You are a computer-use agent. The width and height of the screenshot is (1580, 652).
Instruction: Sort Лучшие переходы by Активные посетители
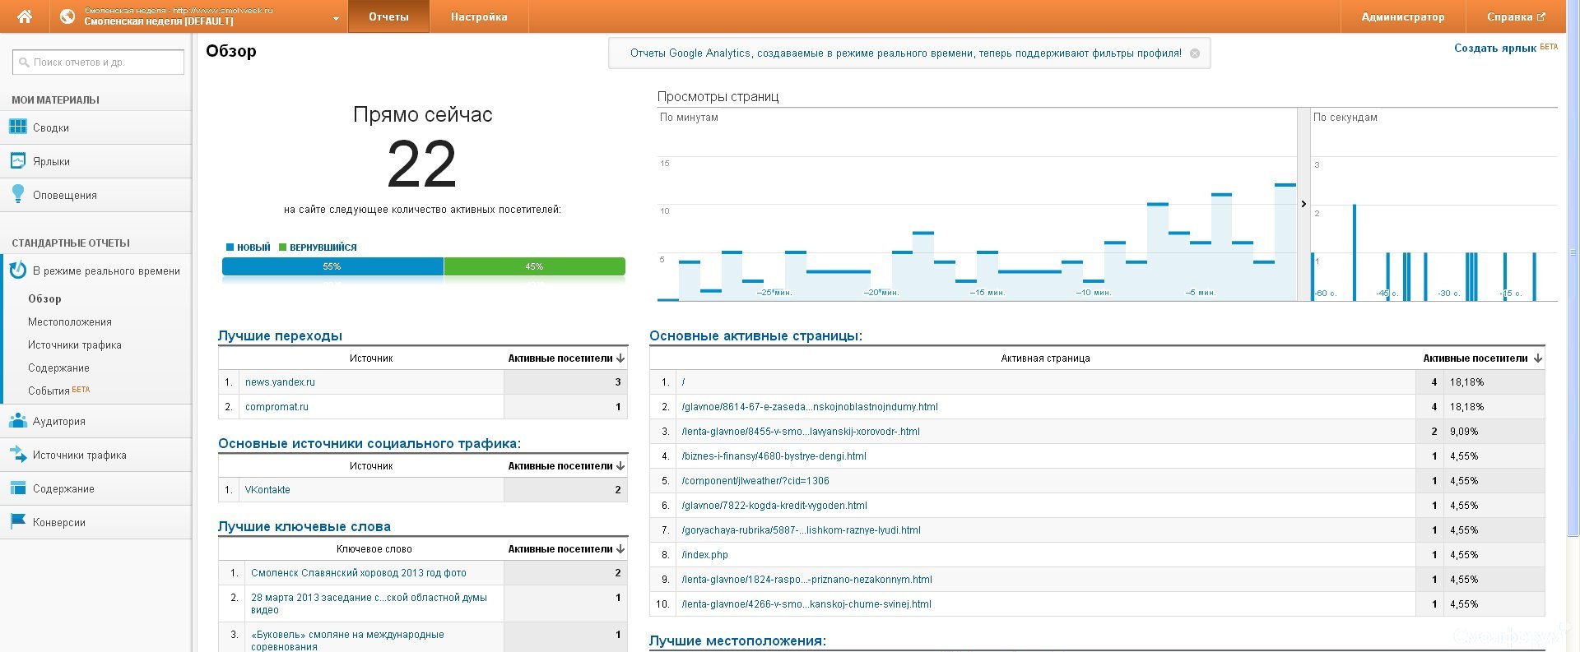pos(566,358)
